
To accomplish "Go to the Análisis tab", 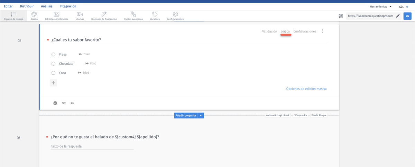I will [47, 6].
